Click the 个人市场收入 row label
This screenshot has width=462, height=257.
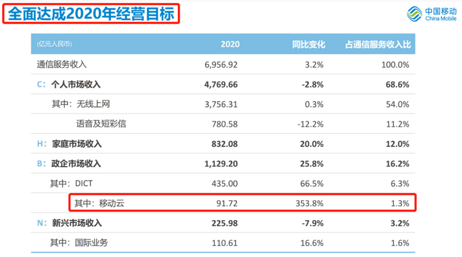pos(76,84)
